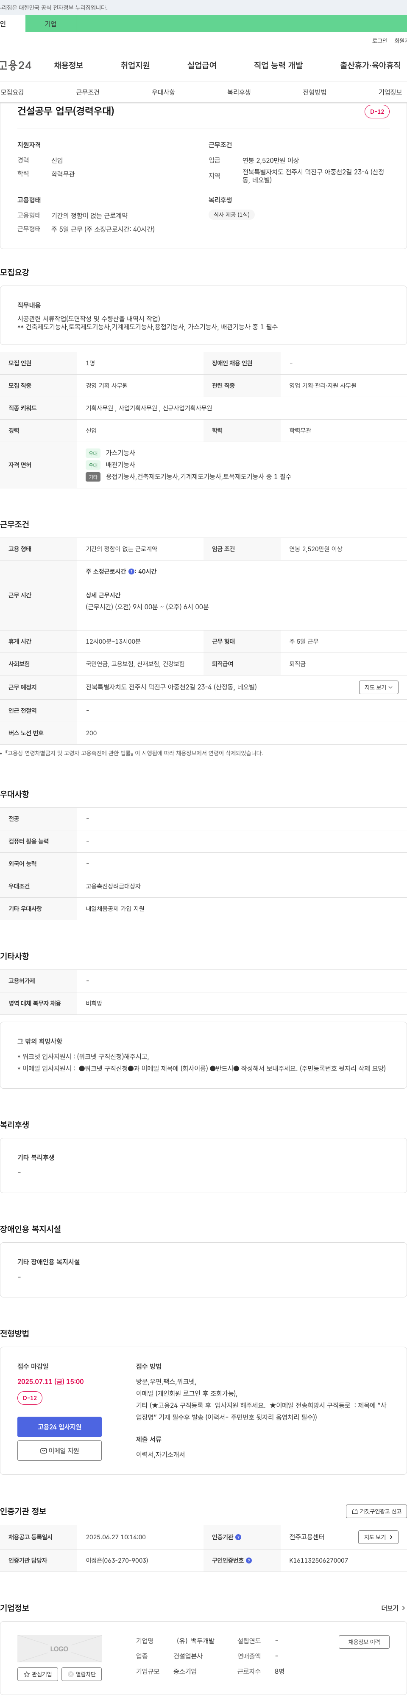Switch to the 기업 tab at top
This screenshot has height=1695, width=407.
50,24
